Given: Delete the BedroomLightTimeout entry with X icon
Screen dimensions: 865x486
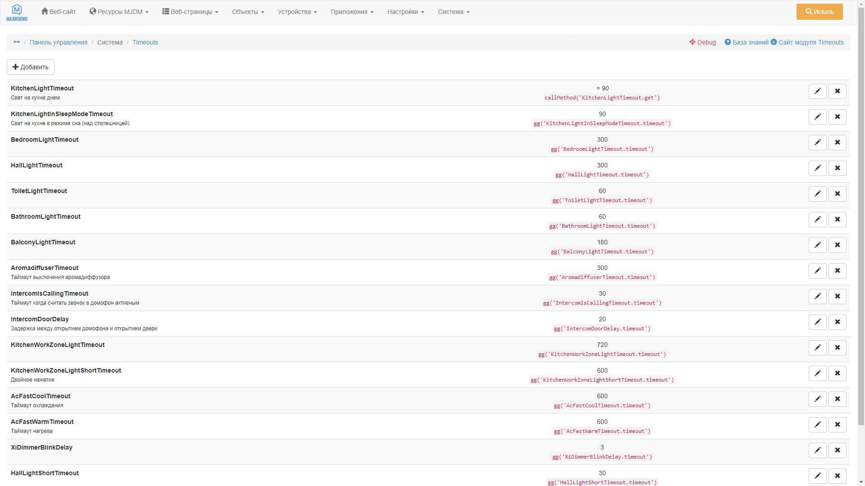Looking at the screenshot, I should point(838,142).
